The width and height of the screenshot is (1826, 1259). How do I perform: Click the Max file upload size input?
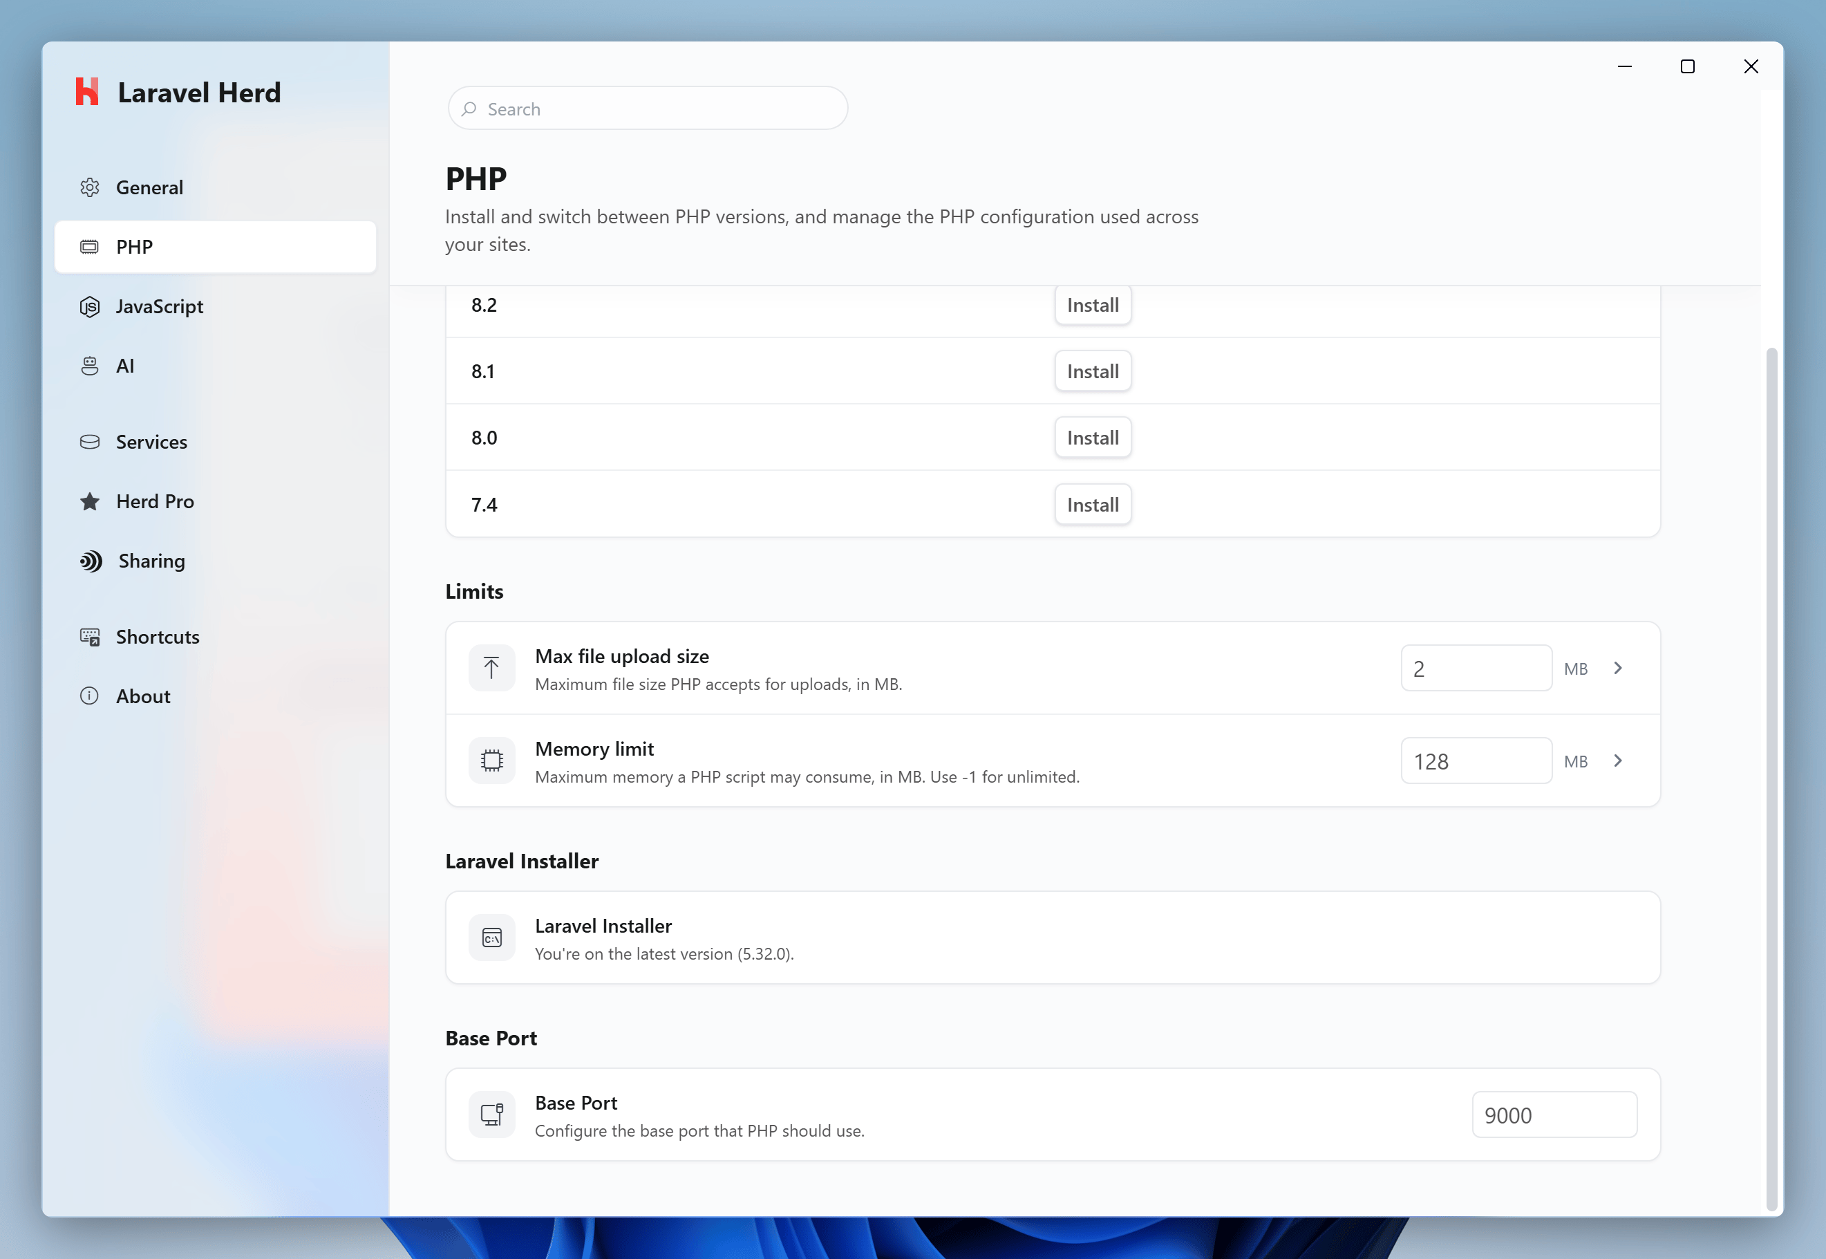1476,668
